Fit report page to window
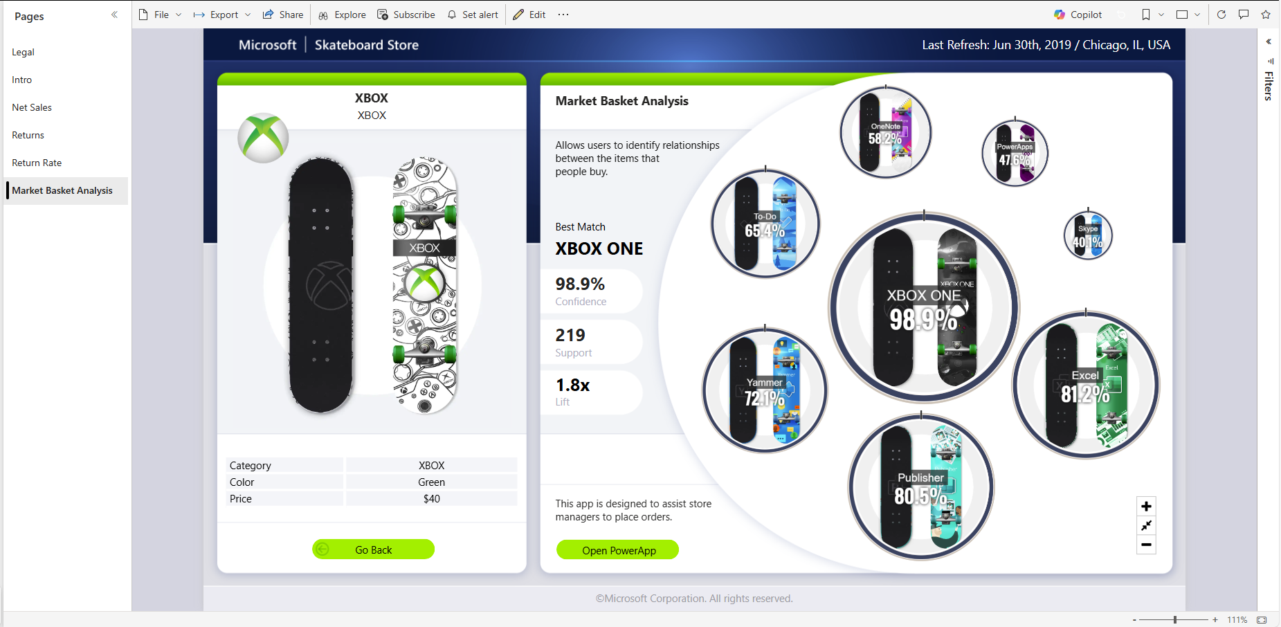This screenshot has width=1281, height=627. tap(1262, 620)
